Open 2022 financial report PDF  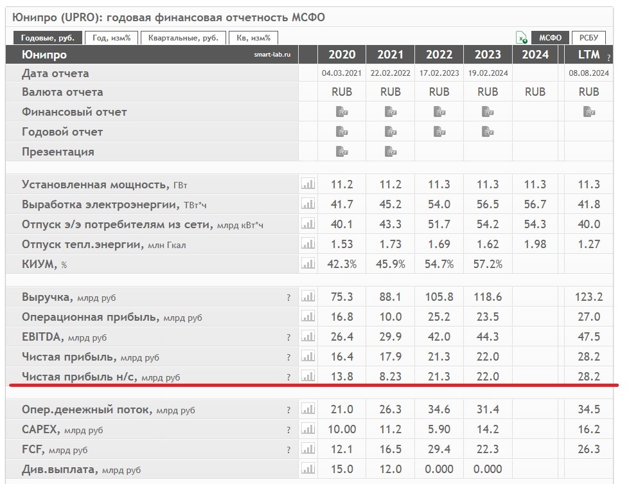(439, 112)
